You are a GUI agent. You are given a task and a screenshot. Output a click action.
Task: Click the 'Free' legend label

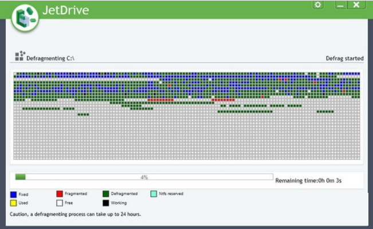(69, 203)
